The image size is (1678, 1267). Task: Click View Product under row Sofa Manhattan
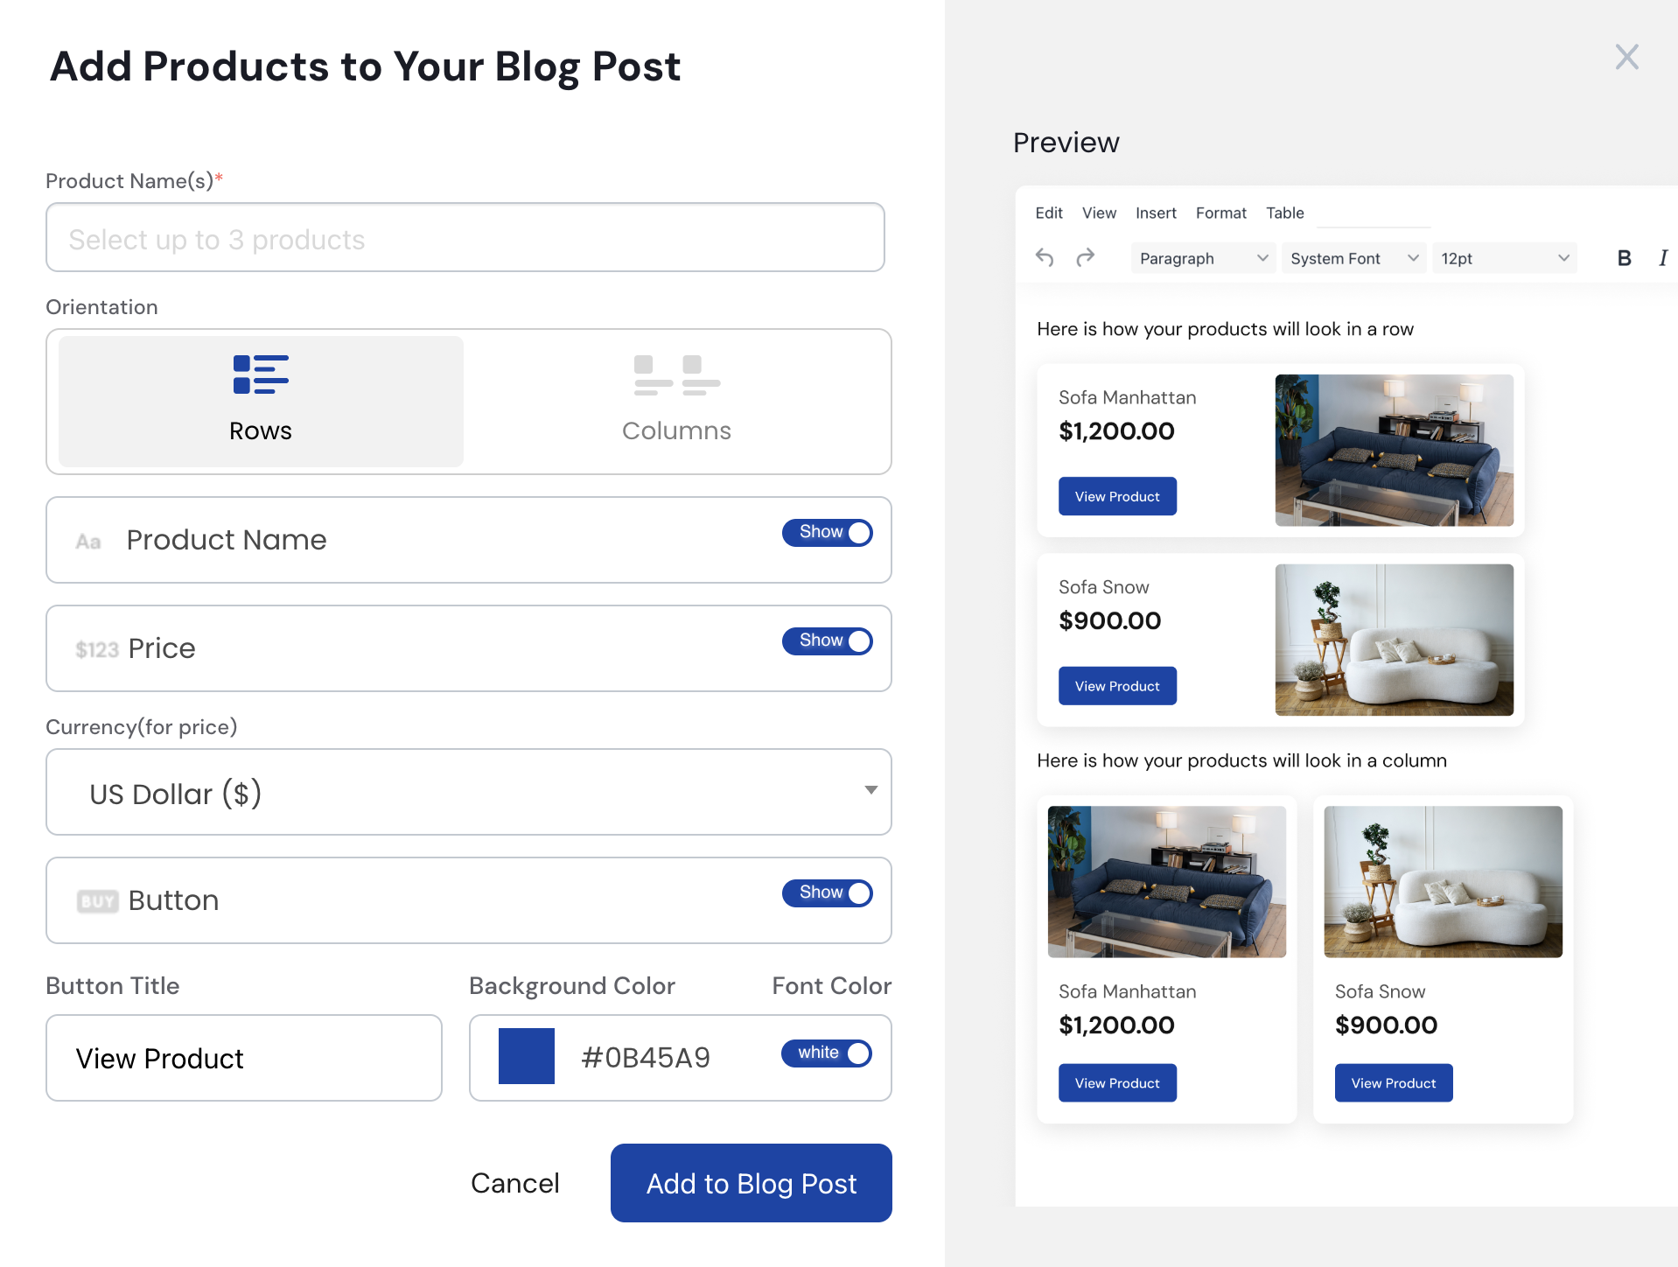tap(1117, 496)
